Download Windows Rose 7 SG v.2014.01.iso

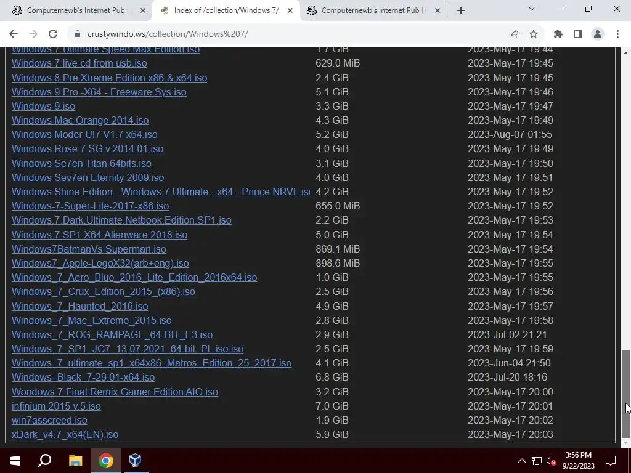(x=88, y=149)
